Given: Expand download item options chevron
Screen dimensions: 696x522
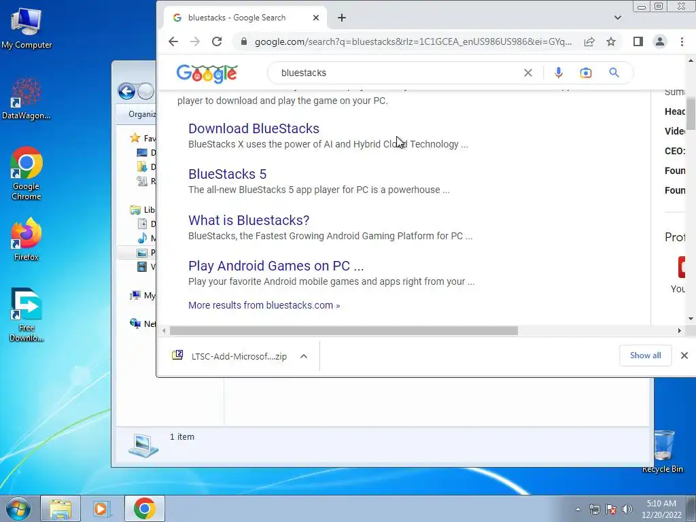Looking at the screenshot, I should click(304, 356).
